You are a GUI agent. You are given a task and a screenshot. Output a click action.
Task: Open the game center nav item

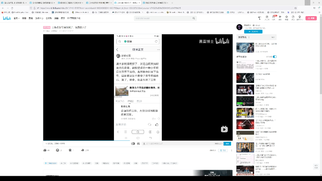(39, 18)
